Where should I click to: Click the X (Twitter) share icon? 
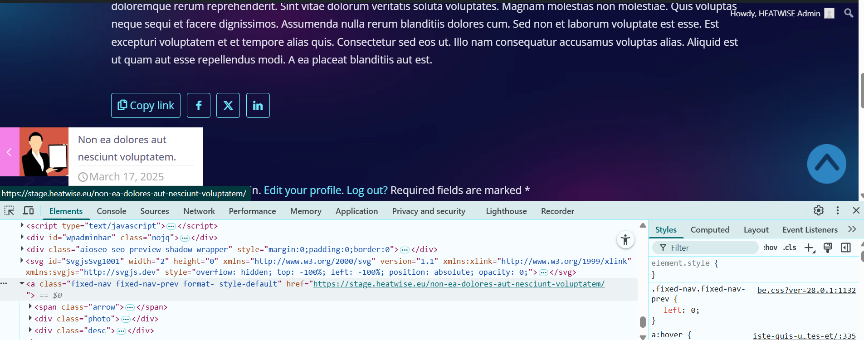228,106
